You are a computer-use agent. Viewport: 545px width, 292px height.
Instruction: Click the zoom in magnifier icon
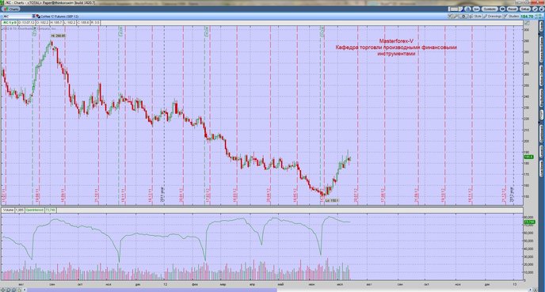tap(9, 290)
